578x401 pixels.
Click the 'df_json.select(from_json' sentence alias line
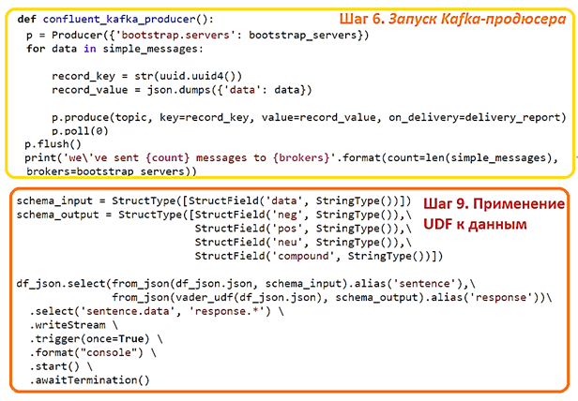click(x=246, y=284)
